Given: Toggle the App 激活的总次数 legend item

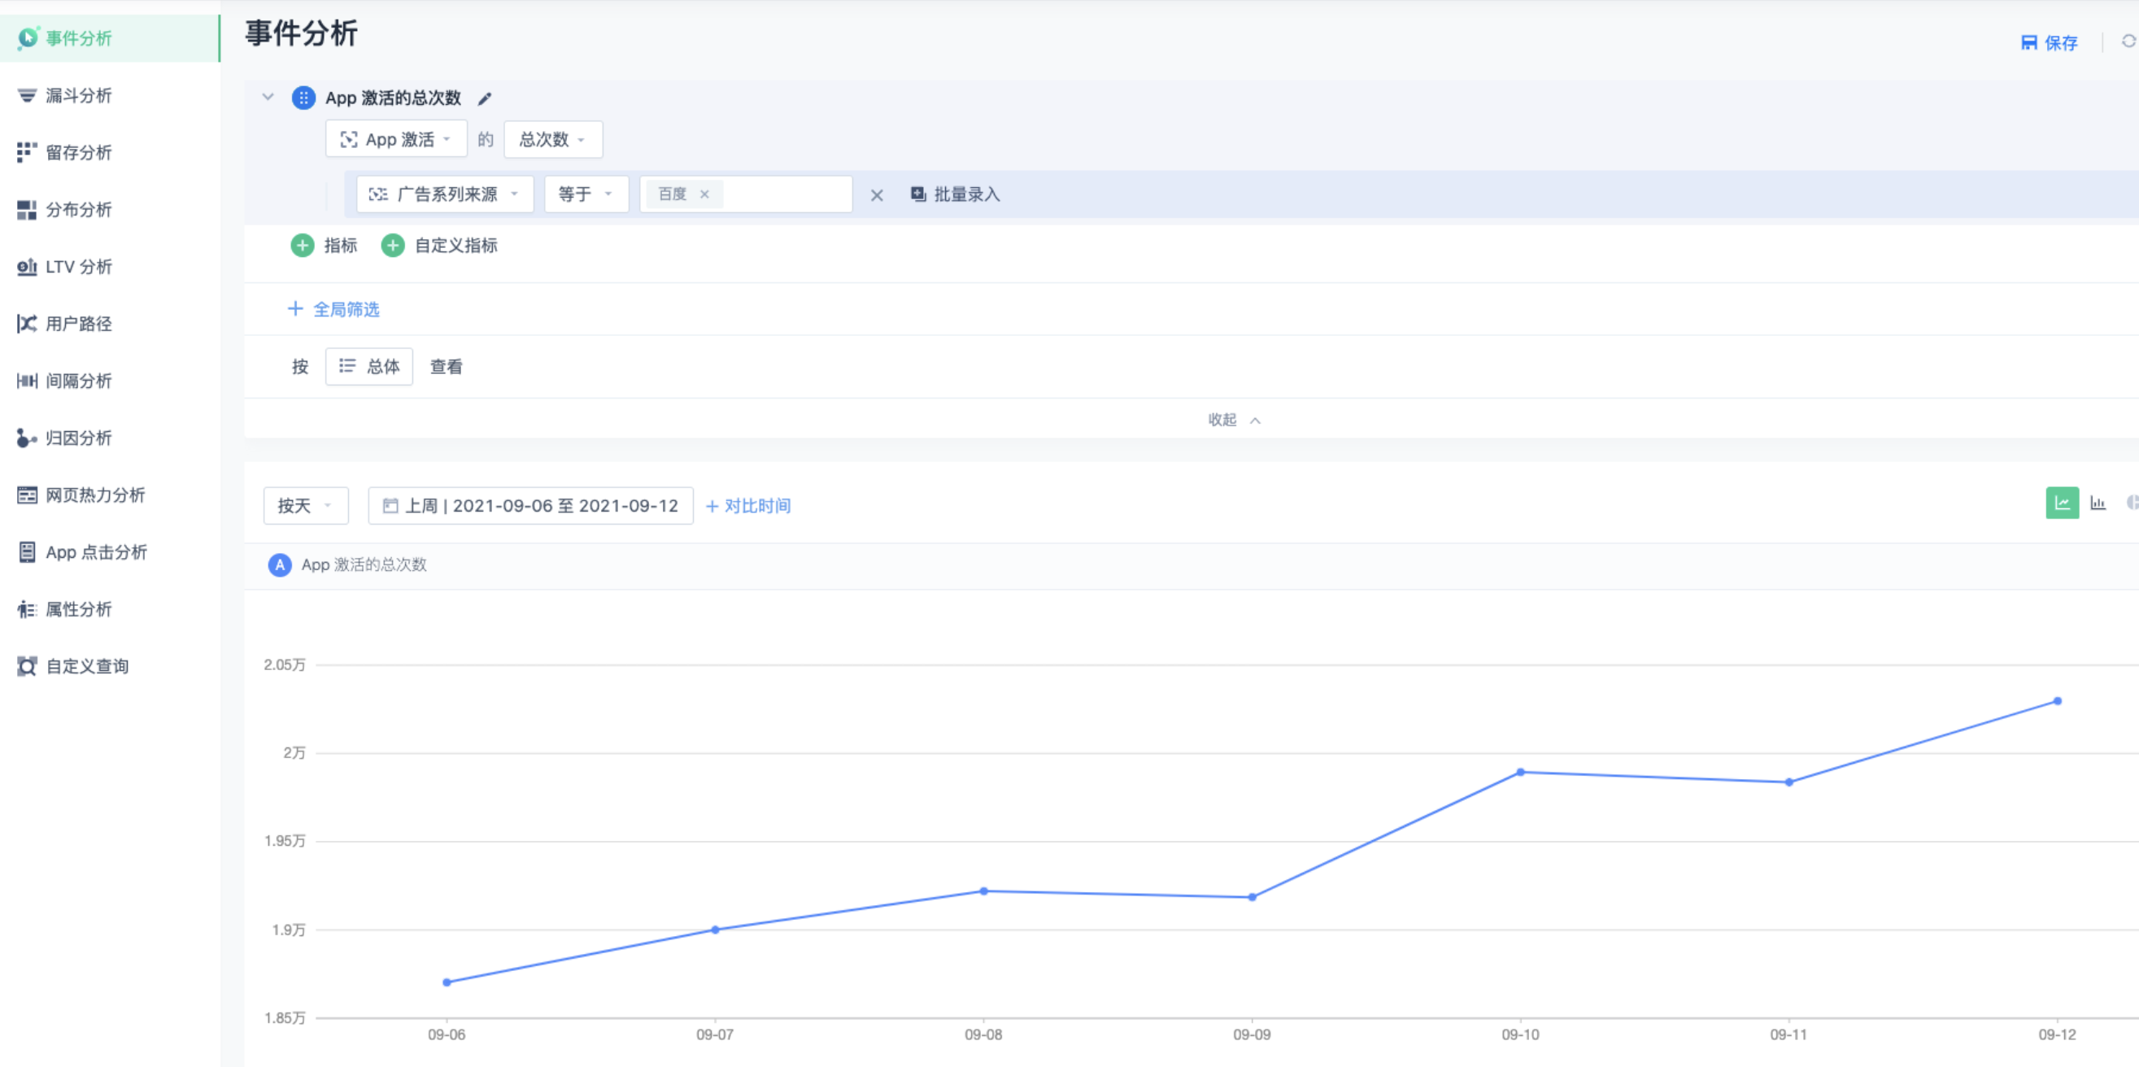Looking at the screenshot, I should point(348,565).
